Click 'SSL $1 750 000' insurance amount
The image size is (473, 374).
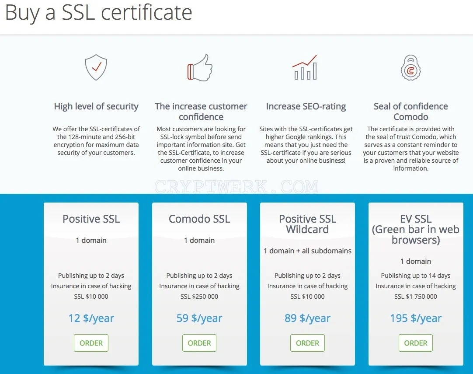tap(416, 297)
